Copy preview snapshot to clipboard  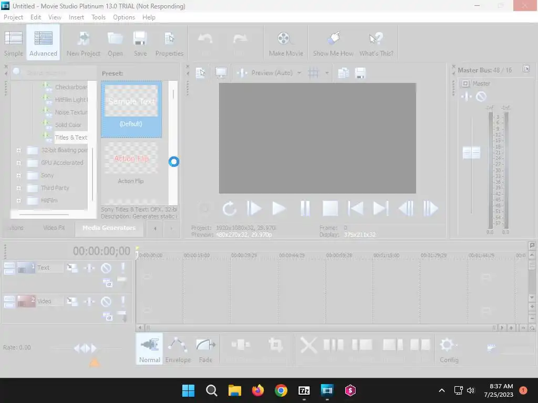343,72
